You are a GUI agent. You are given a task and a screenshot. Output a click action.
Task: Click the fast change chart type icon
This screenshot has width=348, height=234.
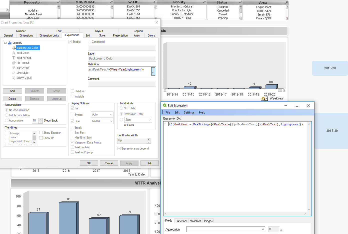pyautogui.click(x=264, y=99)
